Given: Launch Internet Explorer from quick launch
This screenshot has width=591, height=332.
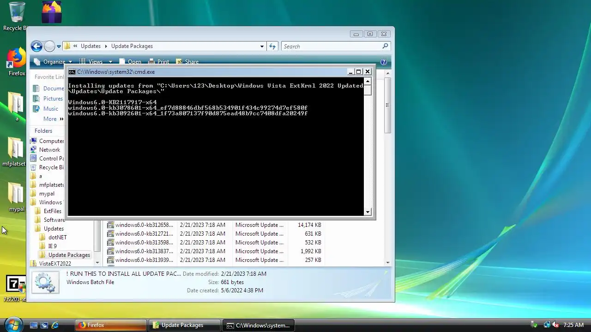Looking at the screenshot, I should tap(55, 325).
